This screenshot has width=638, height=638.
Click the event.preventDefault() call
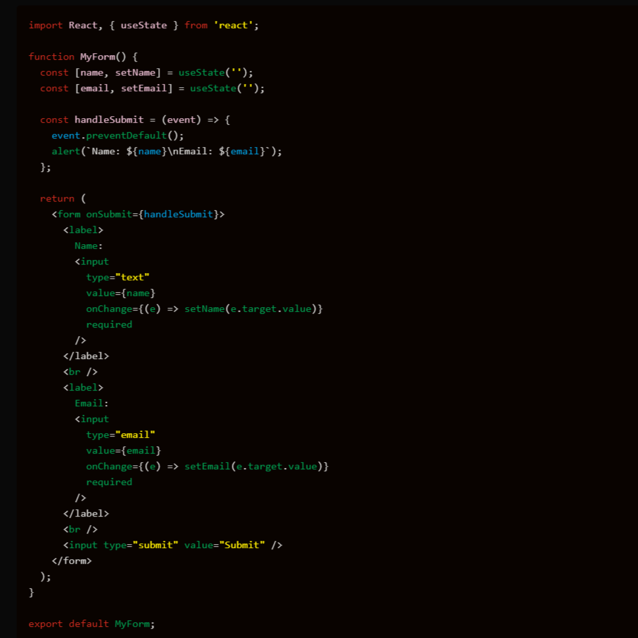point(117,135)
